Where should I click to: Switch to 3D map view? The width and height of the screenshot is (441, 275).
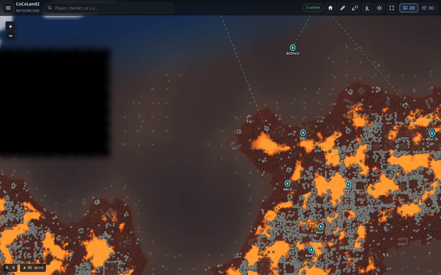[428, 8]
